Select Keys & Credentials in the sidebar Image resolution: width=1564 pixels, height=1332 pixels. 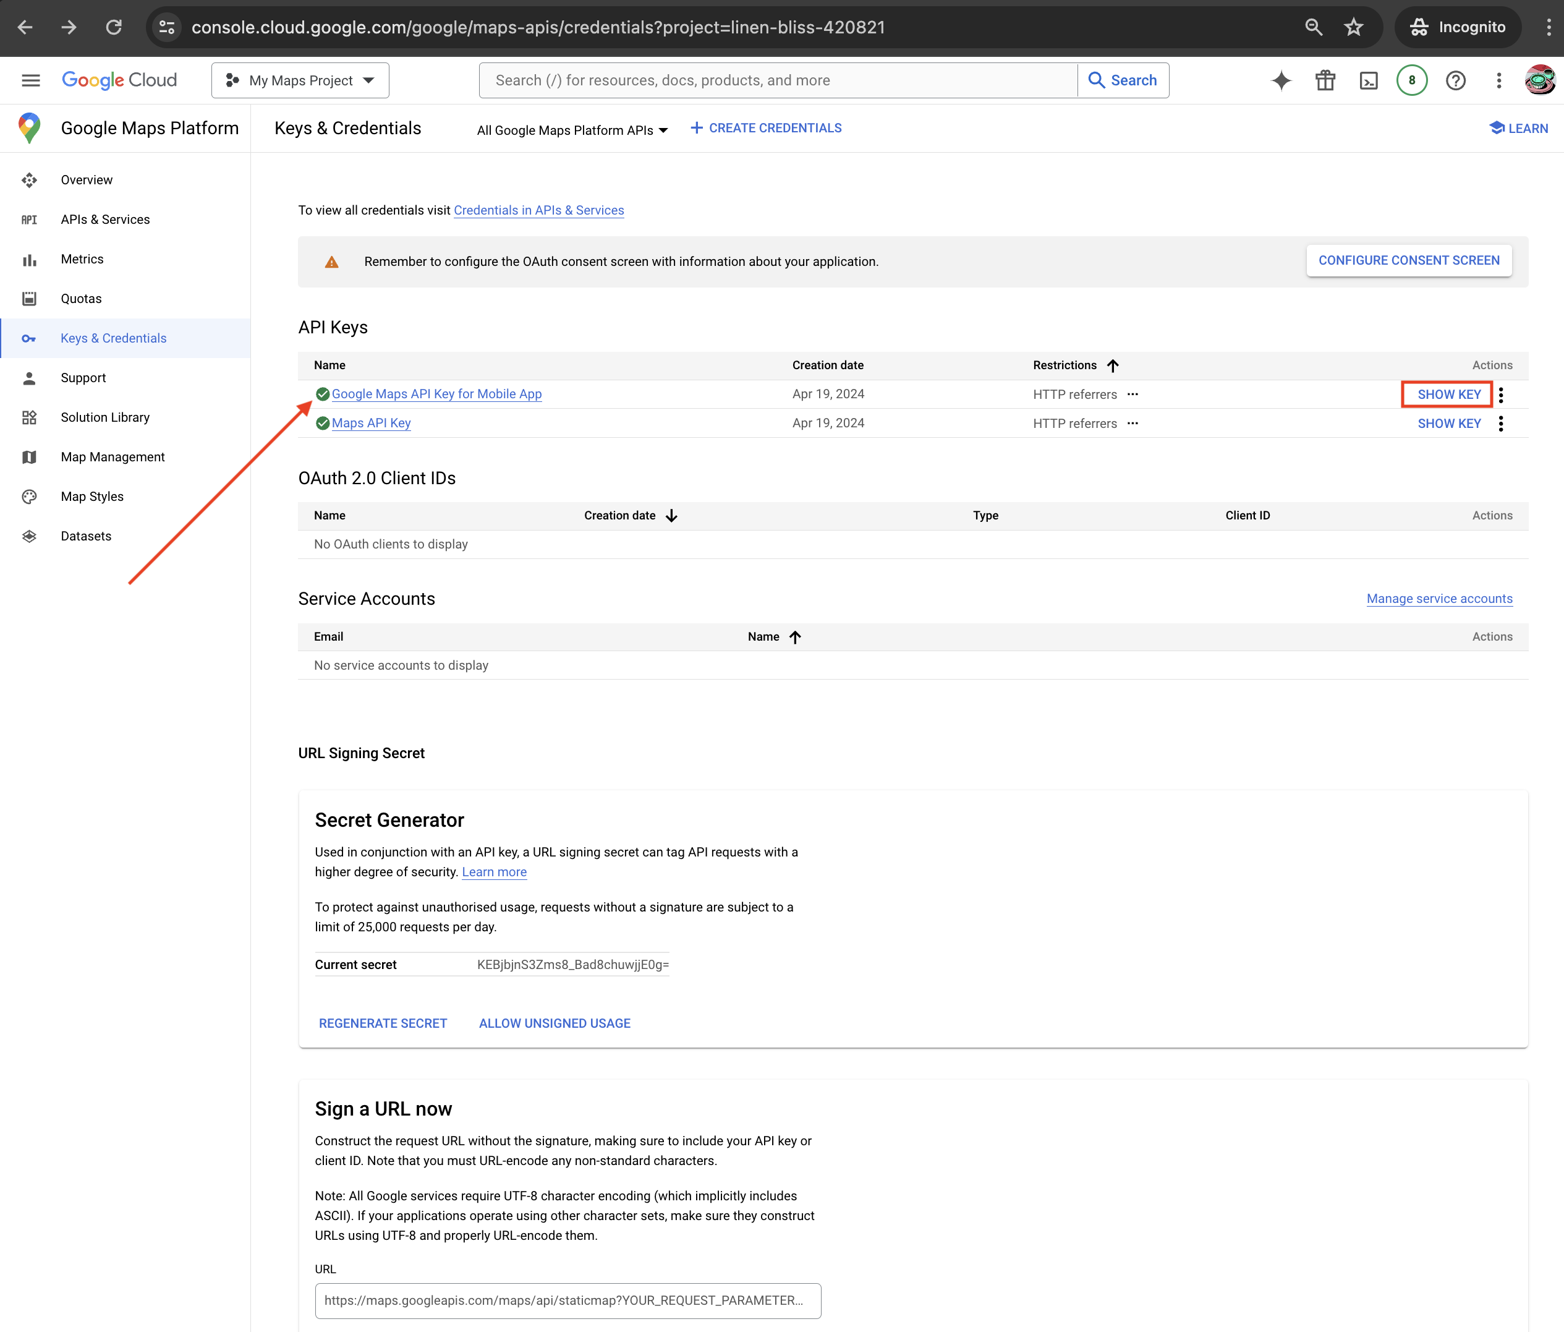113,338
